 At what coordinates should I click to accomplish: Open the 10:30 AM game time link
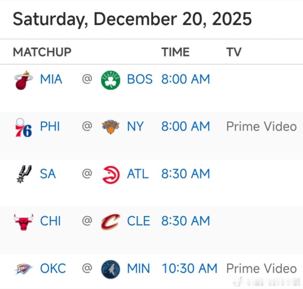(189, 268)
